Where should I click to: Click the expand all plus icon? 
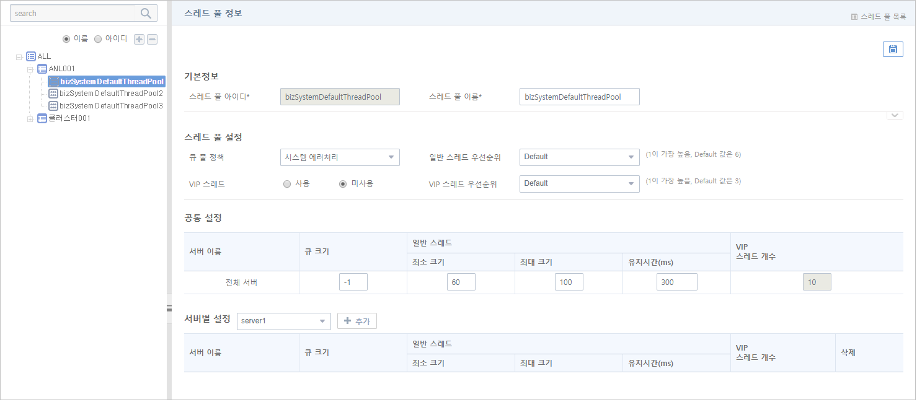click(x=140, y=39)
